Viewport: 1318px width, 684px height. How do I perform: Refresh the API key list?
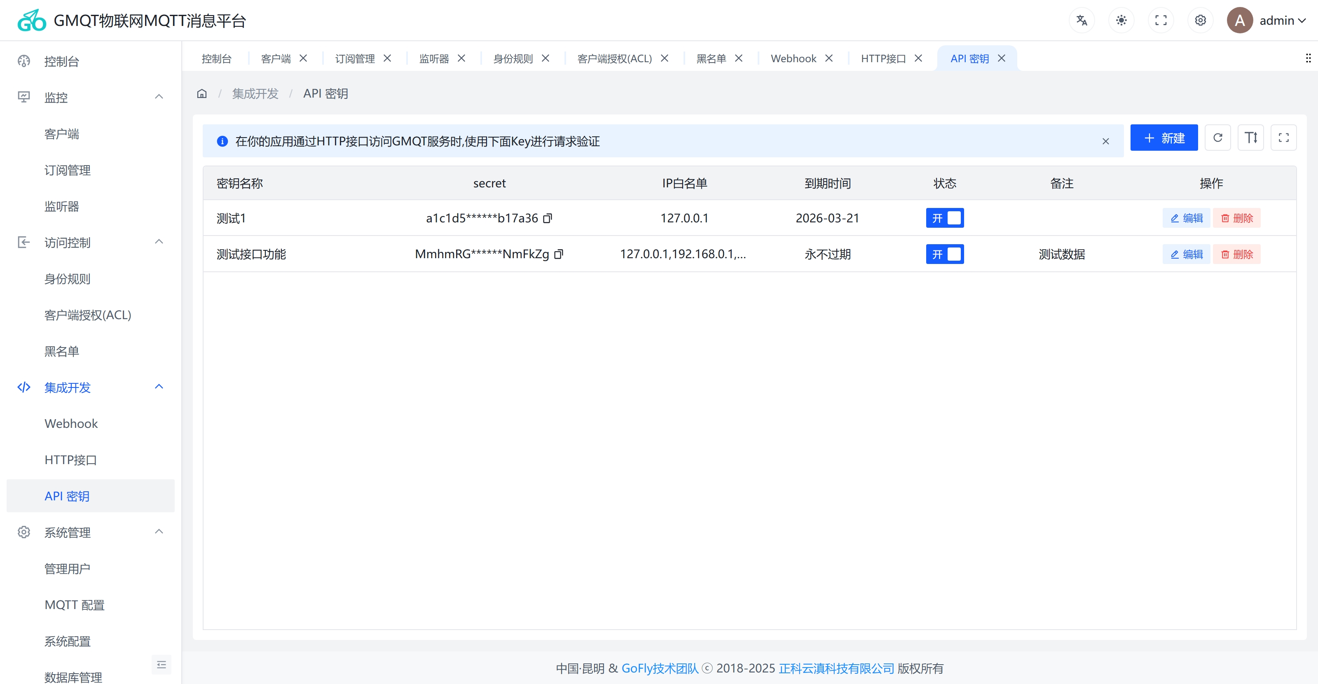click(x=1218, y=138)
